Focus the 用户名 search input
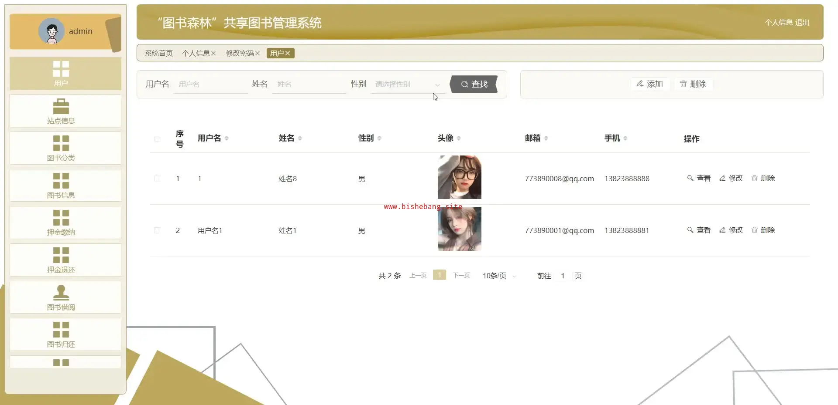The height and width of the screenshot is (405, 838). [210, 84]
